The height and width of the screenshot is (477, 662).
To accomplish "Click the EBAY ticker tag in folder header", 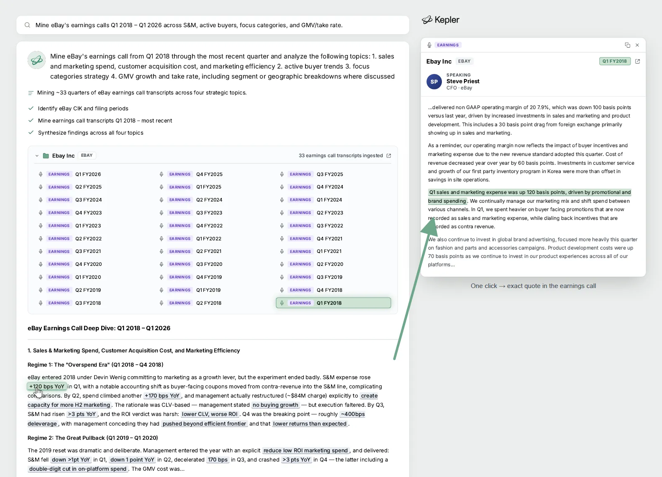I will (87, 156).
